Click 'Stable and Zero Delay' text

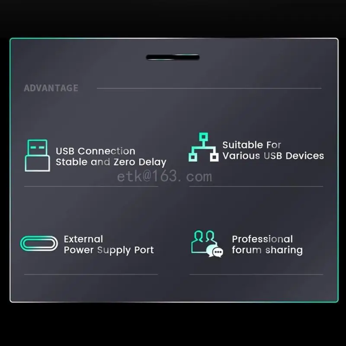111,162
